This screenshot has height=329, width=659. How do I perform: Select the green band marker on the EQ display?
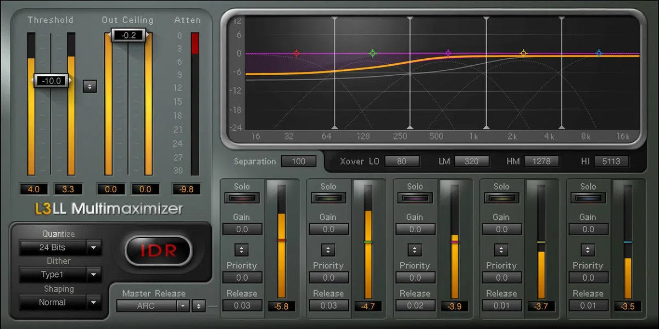pyautogui.click(x=373, y=53)
